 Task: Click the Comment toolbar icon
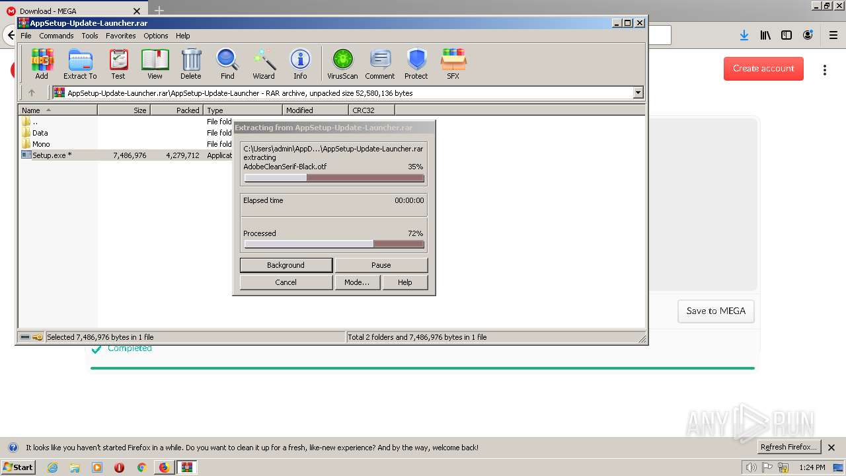[380, 64]
